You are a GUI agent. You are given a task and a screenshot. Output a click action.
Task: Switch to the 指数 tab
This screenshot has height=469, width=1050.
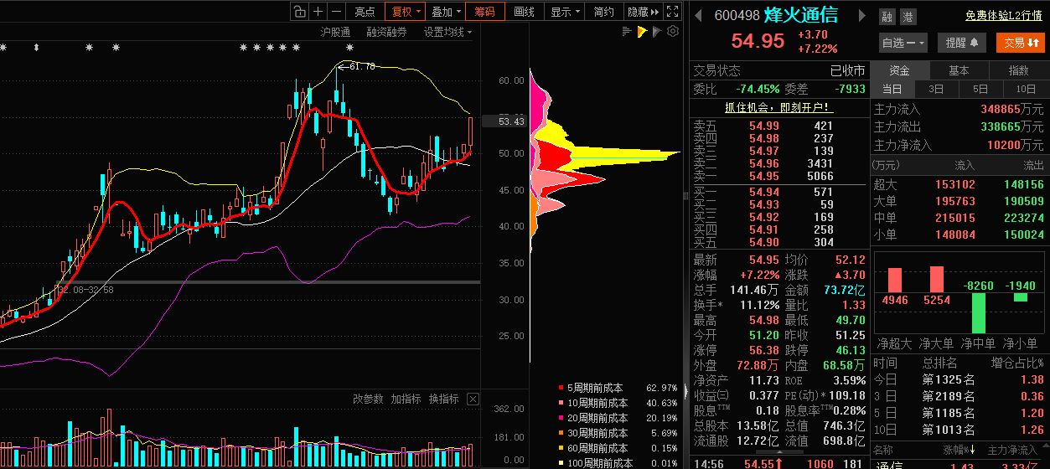(x=1019, y=70)
